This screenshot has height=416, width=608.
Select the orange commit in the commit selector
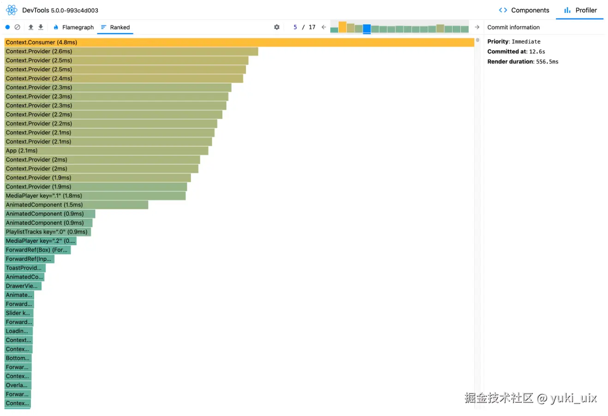[342, 27]
